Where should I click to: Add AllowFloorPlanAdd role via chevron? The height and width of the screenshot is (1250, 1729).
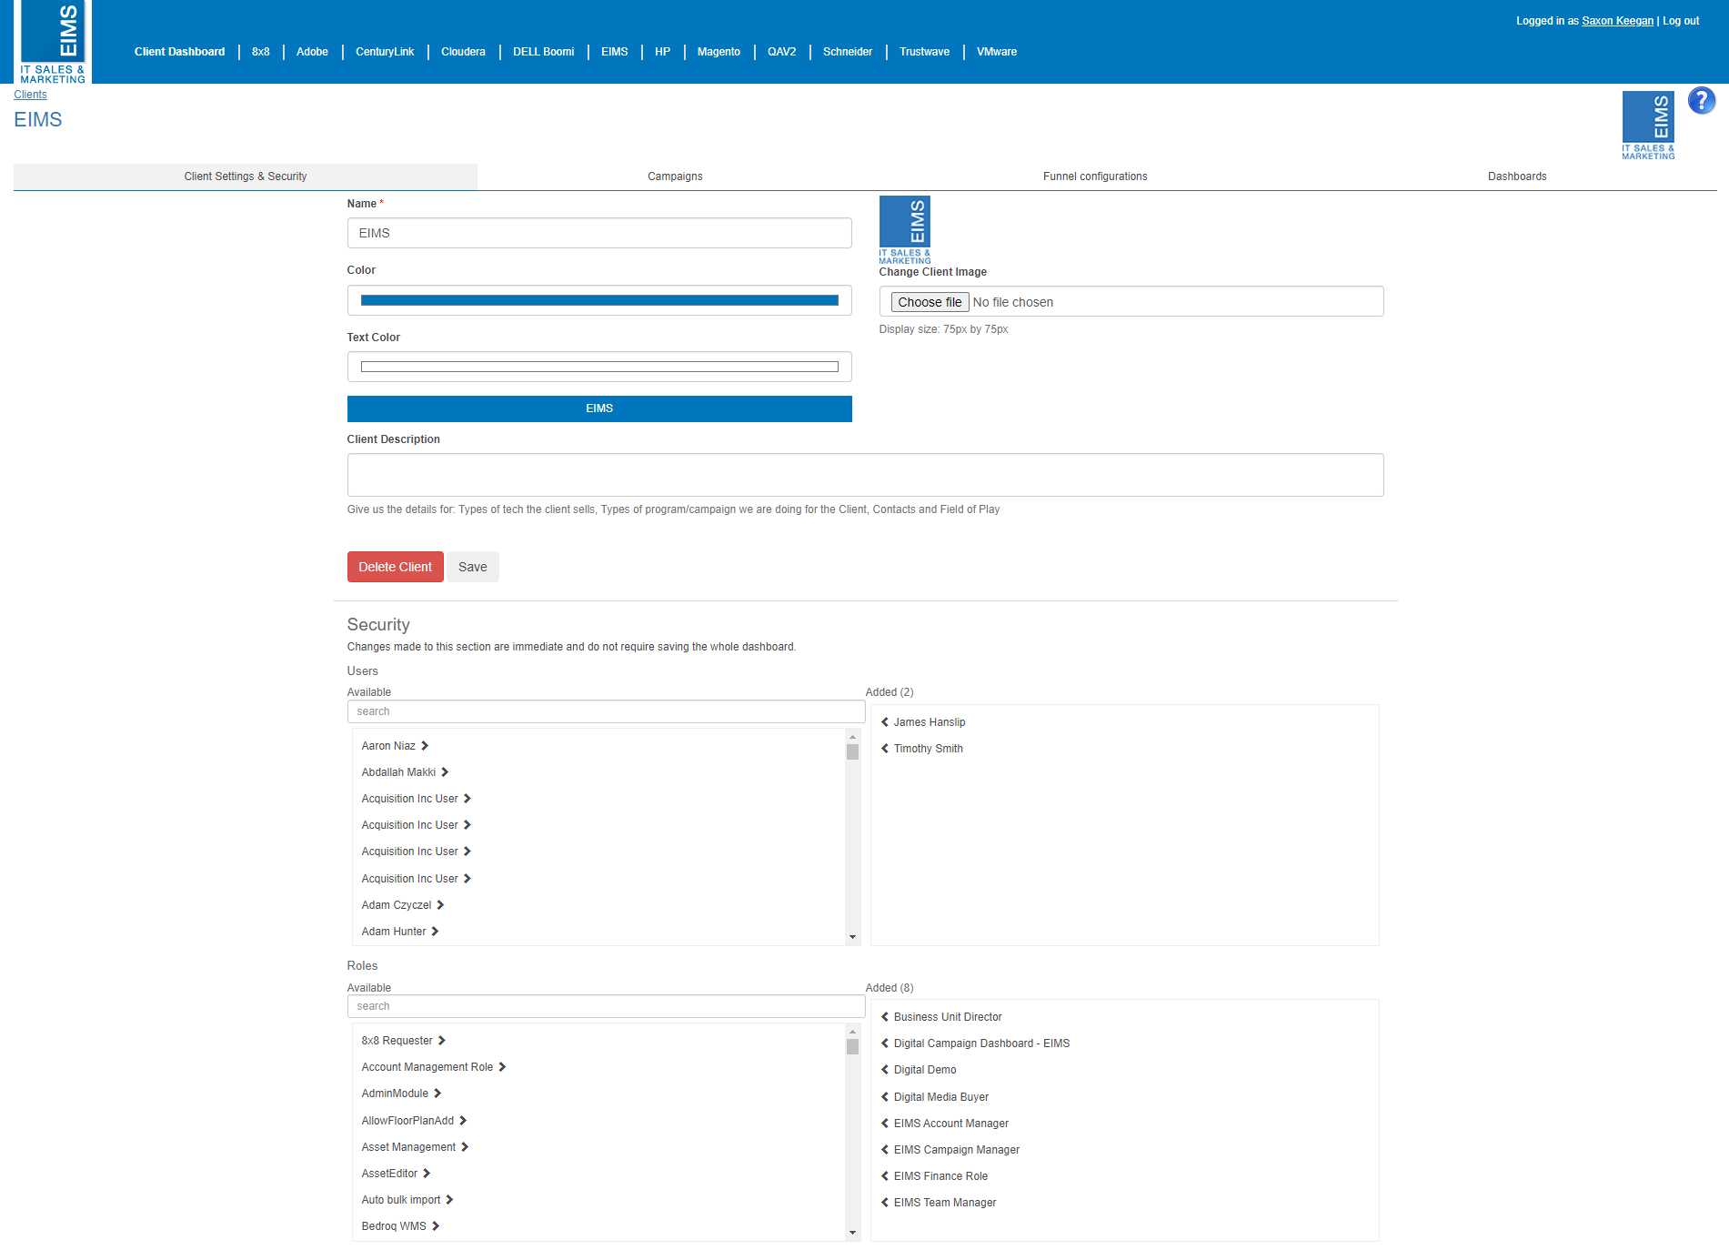463,1121
